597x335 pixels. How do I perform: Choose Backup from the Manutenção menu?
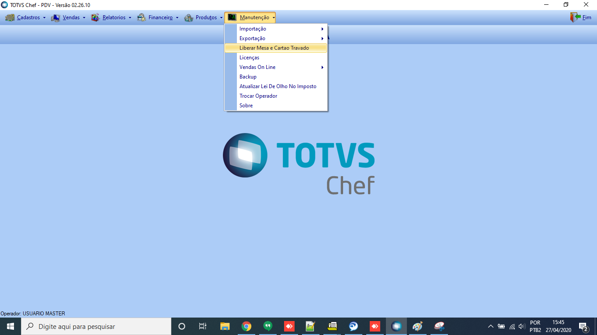(276, 77)
